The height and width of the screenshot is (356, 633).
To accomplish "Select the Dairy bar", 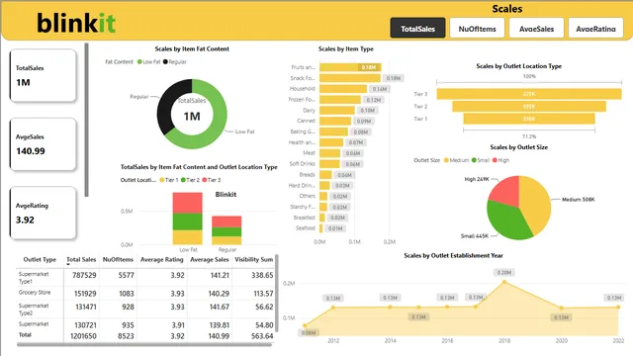I will click(x=337, y=110).
